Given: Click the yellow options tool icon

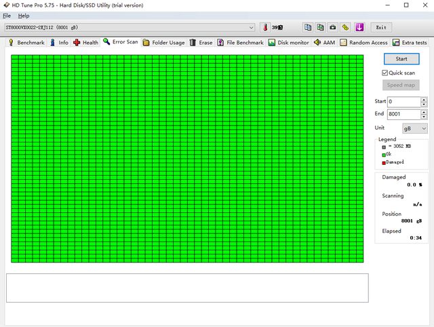Looking at the screenshot, I should coord(345,28).
